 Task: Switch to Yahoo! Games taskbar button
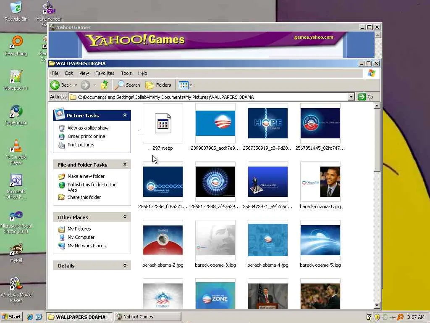[147, 317]
